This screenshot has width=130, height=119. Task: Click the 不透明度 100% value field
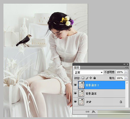click(120, 72)
